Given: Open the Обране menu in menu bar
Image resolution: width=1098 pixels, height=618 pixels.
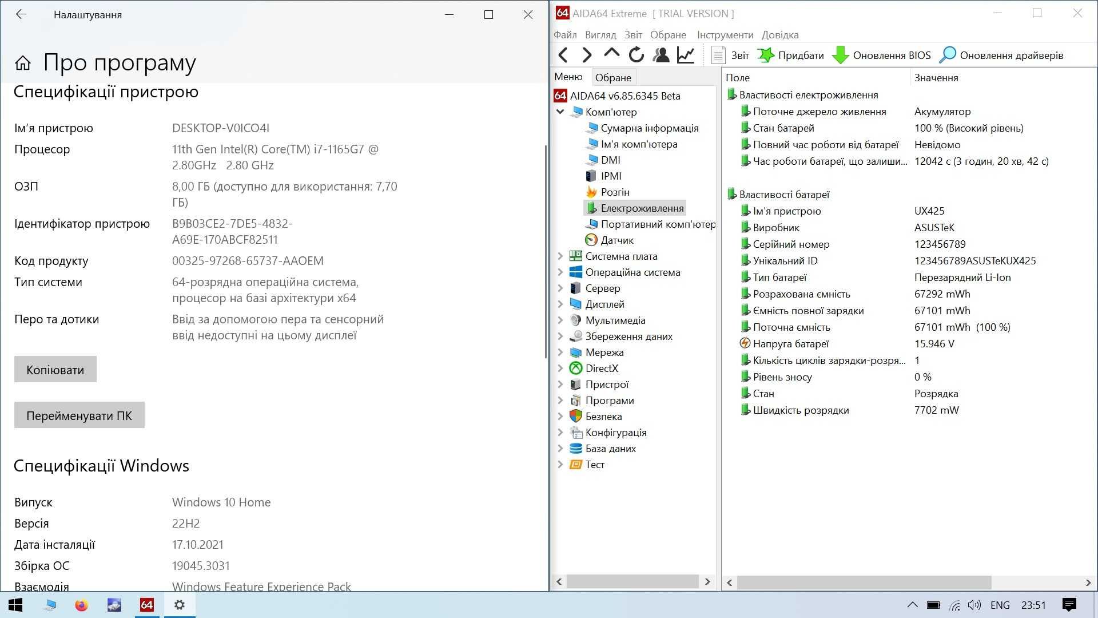Looking at the screenshot, I should click(x=668, y=35).
